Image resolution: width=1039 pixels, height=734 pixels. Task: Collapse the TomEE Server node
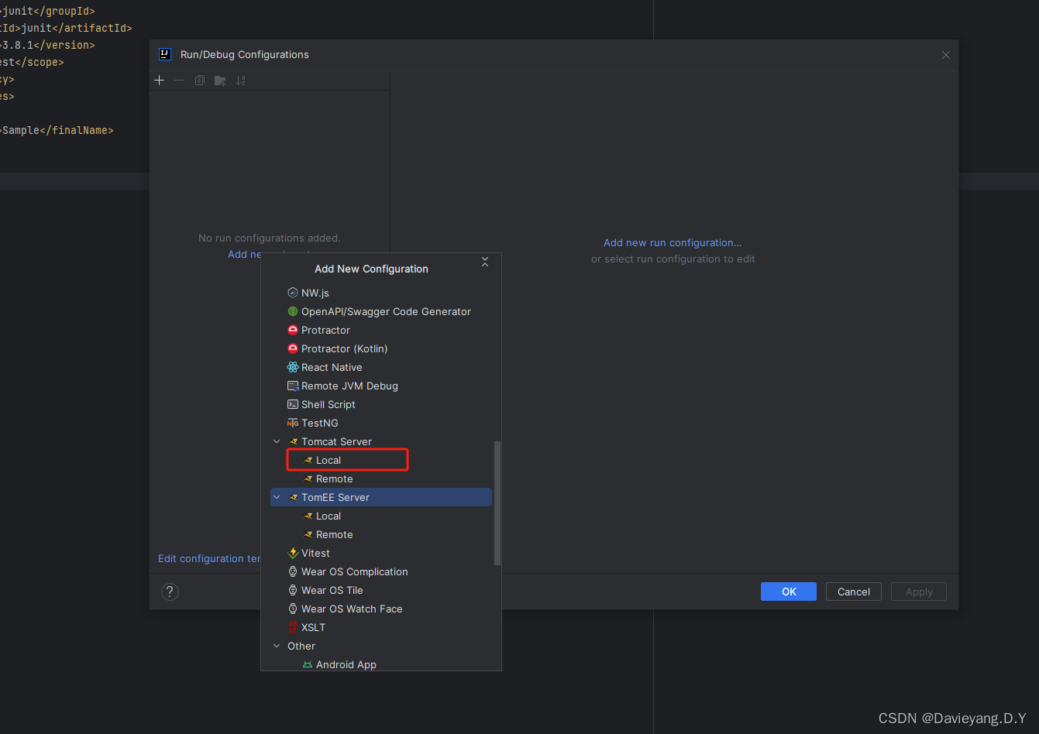click(x=277, y=497)
